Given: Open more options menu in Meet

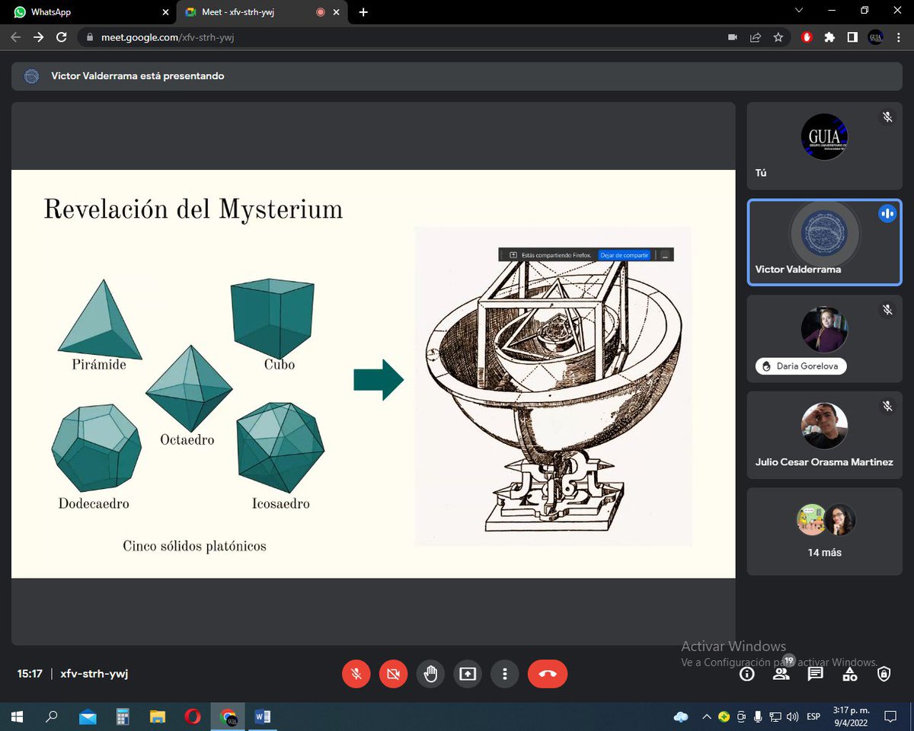Looking at the screenshot, I should click(505, 674).
